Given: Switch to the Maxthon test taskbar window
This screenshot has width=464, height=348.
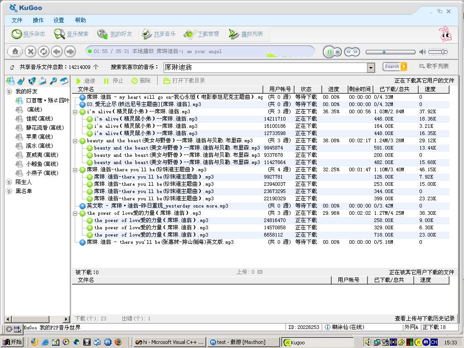Looking at the screenshot, I should [243, 342].
